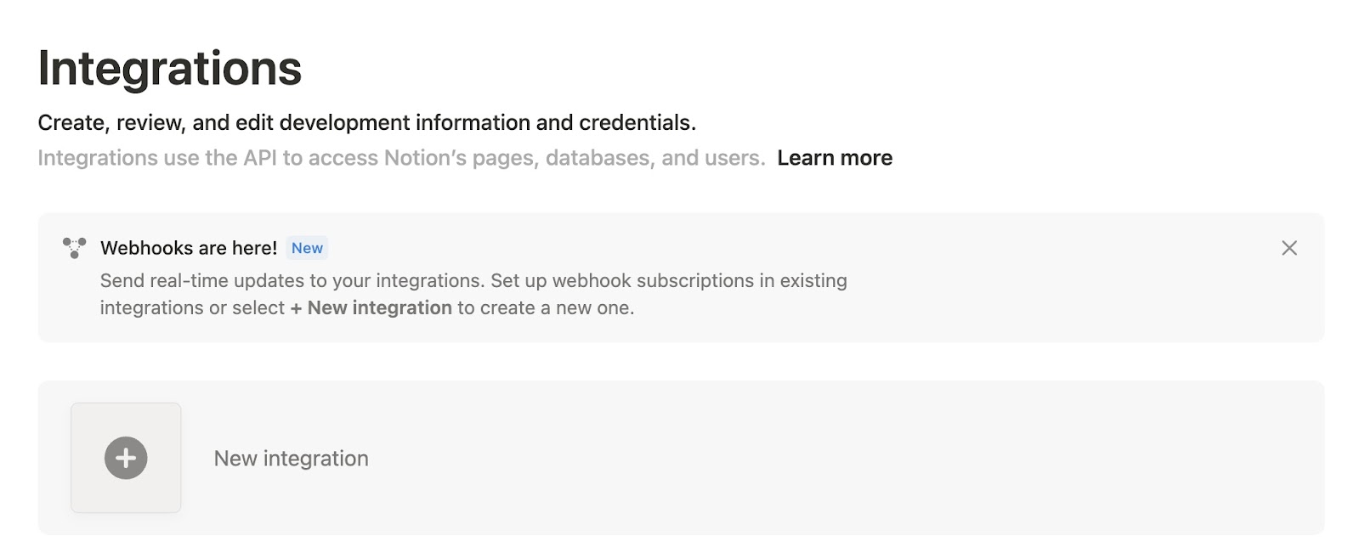Click the blue New badge
The height and width of the screenshot is (558, 1360).
307,248
